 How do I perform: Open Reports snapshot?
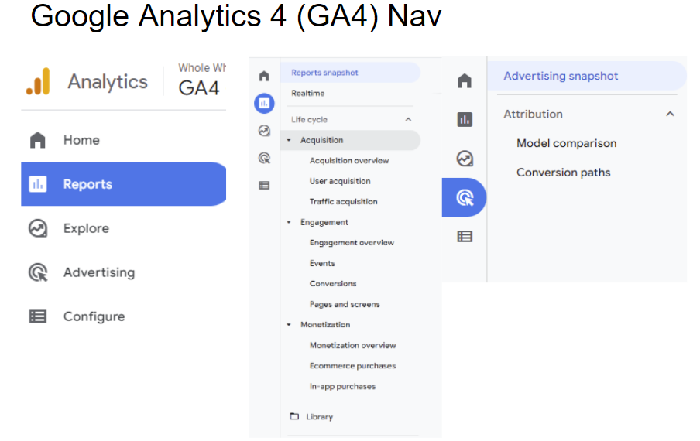coord(350,73)
